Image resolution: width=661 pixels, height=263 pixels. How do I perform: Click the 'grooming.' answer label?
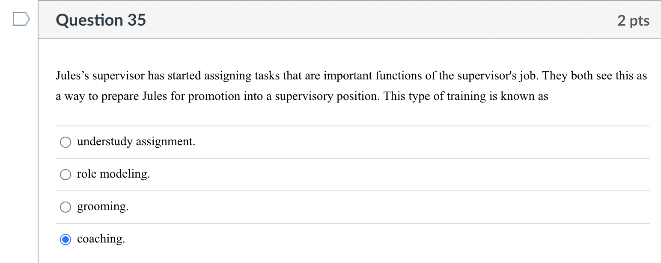point(102,207)
